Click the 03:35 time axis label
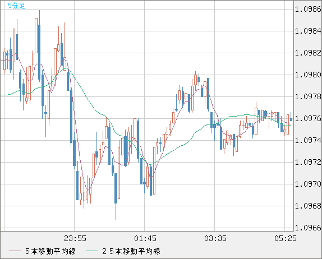 click(x=215, y=238)
